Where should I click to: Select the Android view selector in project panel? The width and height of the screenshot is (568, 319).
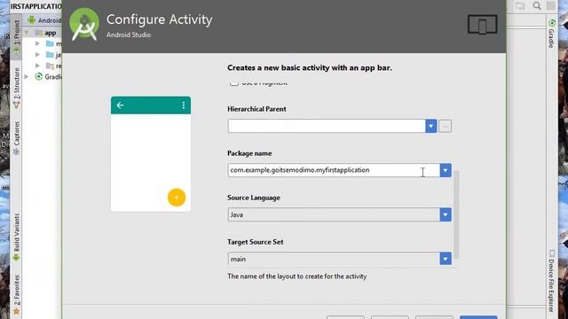pos(44,20)
